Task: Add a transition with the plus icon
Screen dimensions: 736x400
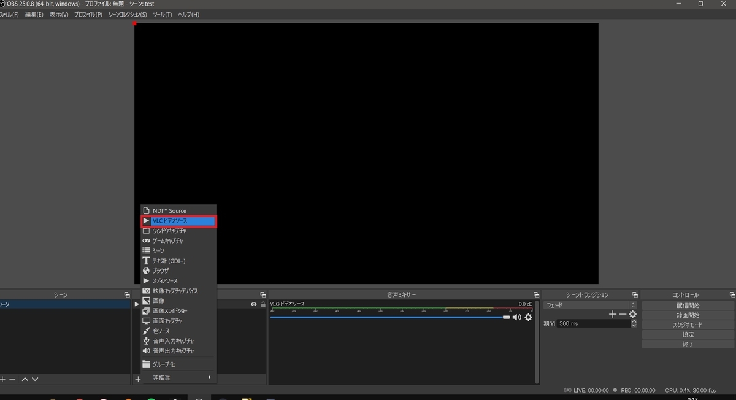Action: tap(612, 314)
